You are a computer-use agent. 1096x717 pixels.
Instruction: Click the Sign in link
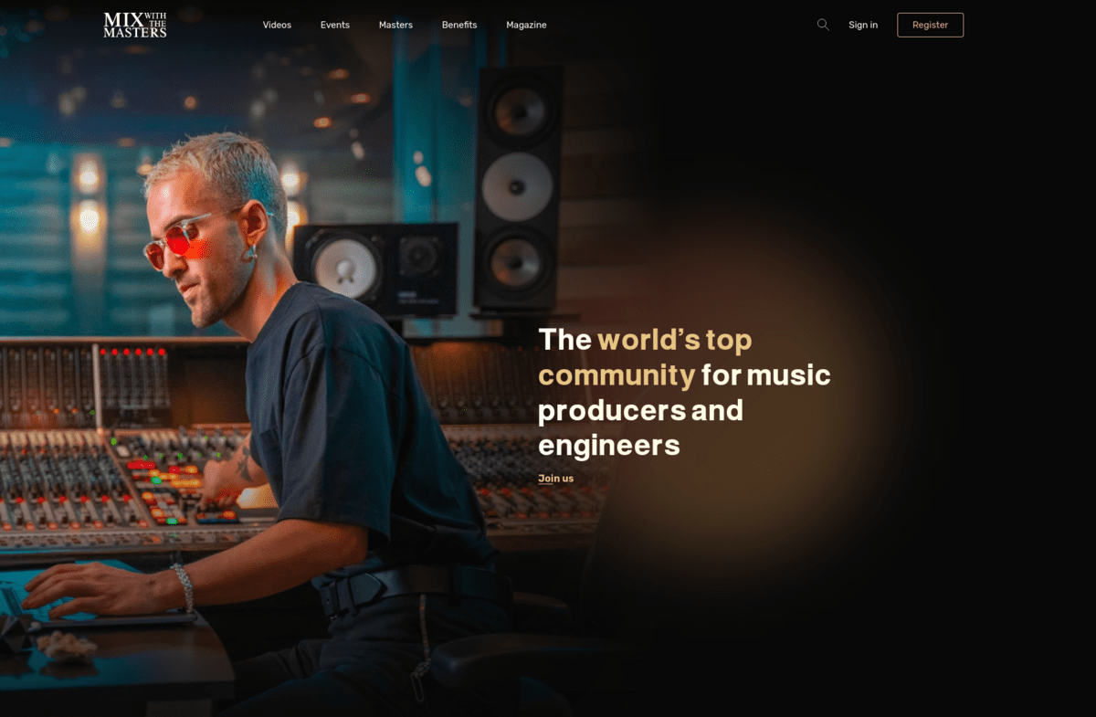coord(862,25)
